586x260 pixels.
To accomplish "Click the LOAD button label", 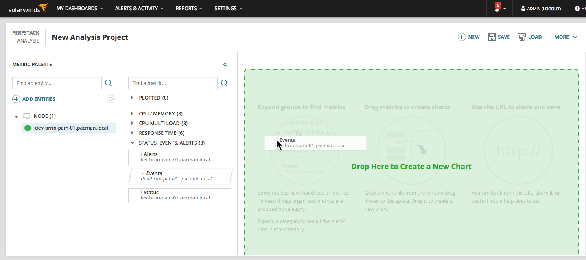I will [535, 37].
